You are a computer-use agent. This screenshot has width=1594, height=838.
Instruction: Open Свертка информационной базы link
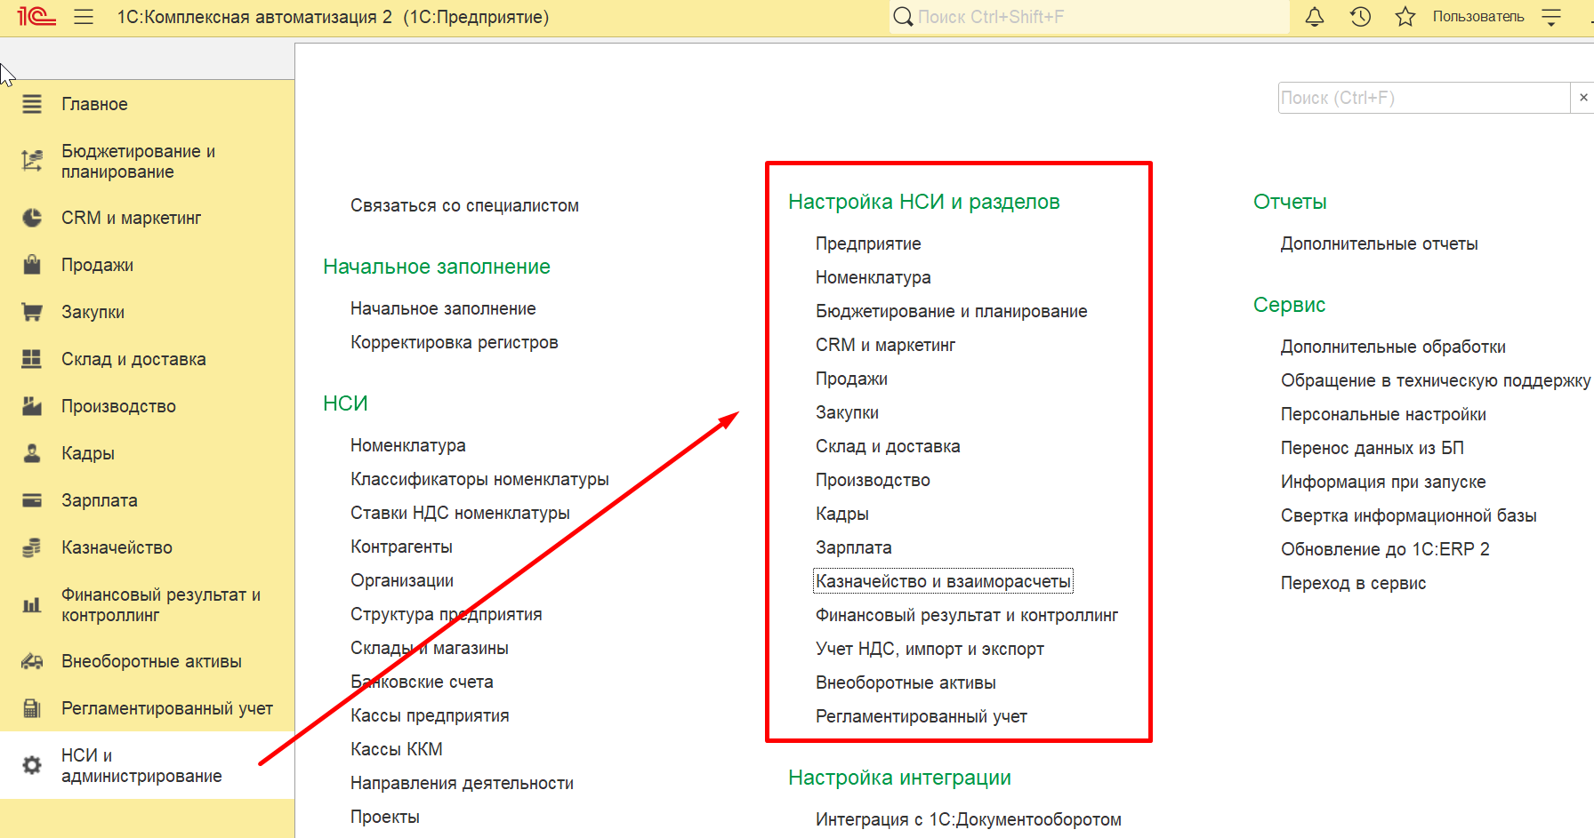pyautogui.click(x=1408, y=515)
